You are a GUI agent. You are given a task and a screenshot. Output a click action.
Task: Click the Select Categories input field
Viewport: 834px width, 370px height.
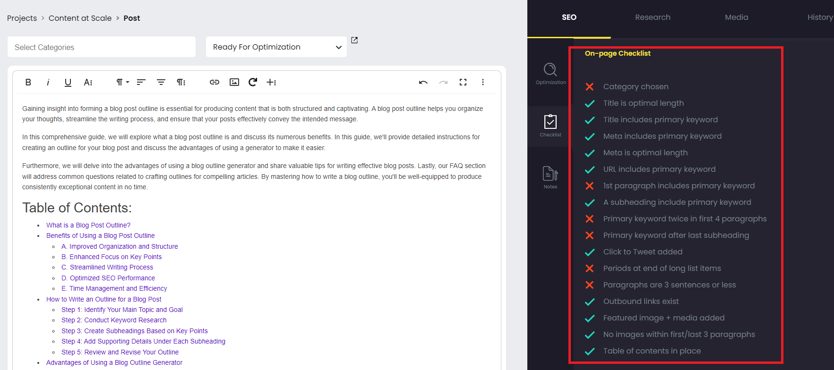pos(102,47)
